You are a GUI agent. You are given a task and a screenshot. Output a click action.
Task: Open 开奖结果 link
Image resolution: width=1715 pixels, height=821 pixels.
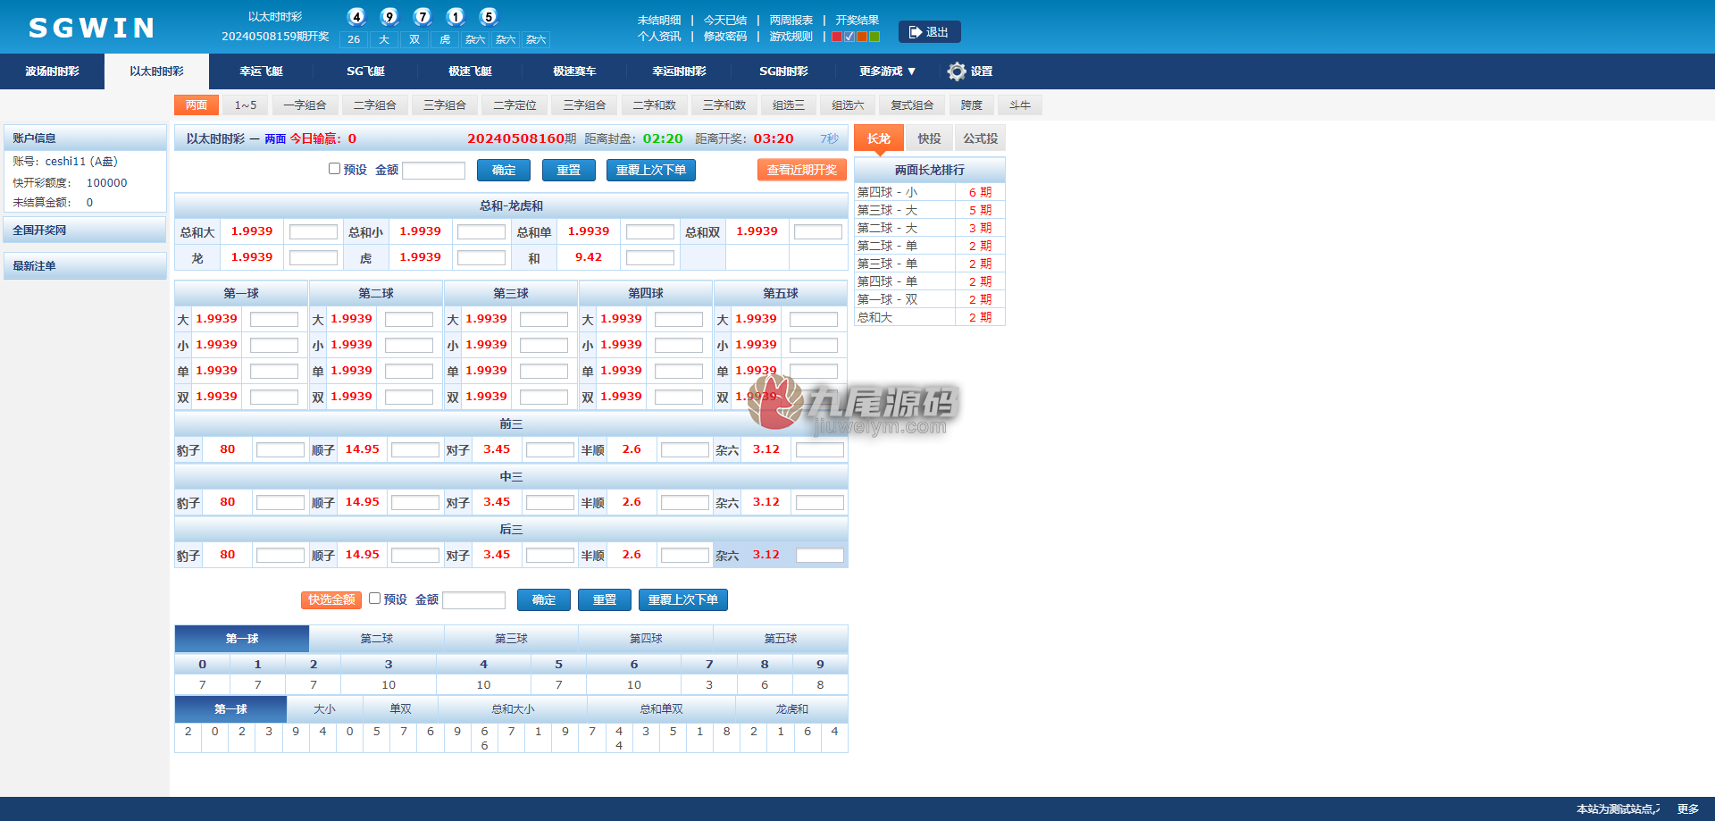(x=857, y=20)
